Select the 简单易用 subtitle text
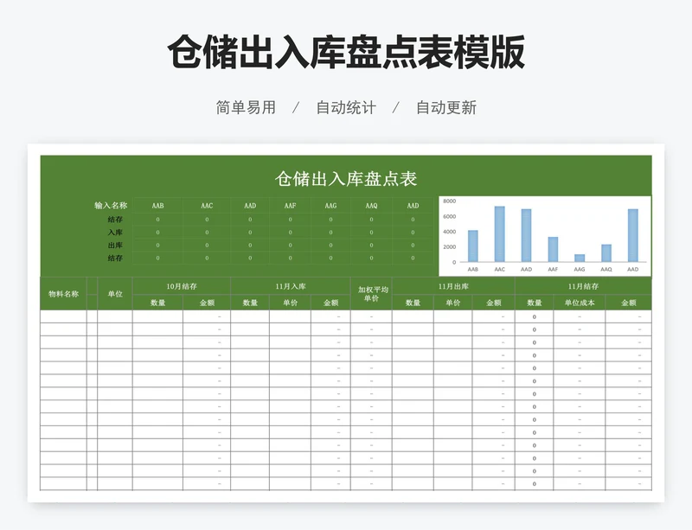Screen dimensions: 692x530 [x=246, y=107]
